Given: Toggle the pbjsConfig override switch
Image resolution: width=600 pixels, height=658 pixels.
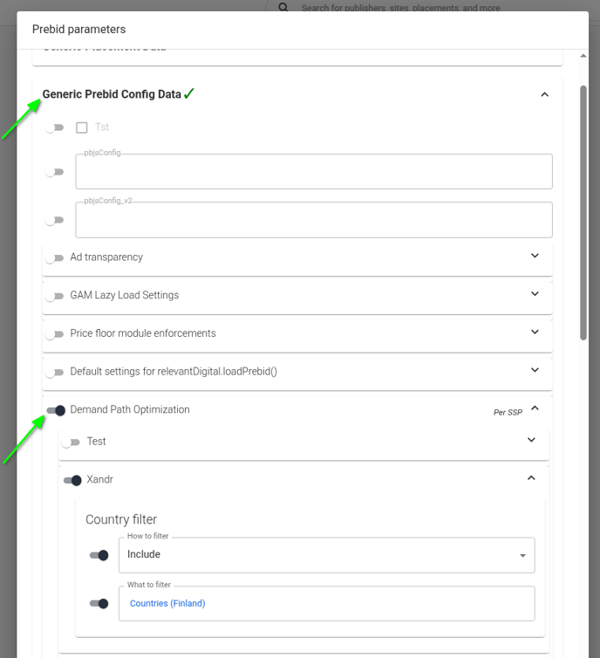Looking at the screenshot, I should (56, 172).
